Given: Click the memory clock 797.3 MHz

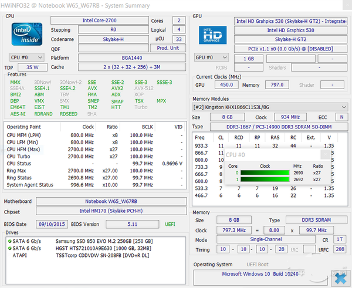Looking at the screenshot, I should [234, 230].
